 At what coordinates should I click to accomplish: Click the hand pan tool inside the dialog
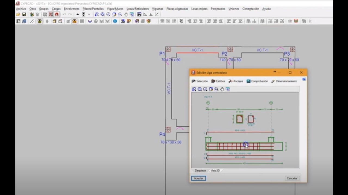(x=222, y=89)
